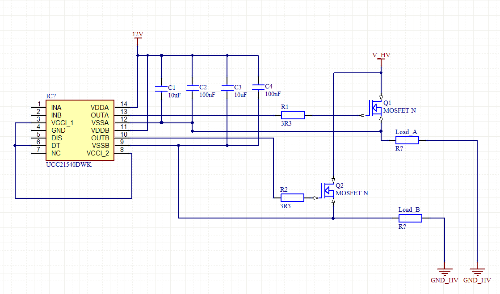Click the R? designator under Load_A
The width and height of the screenshot is (500, 294).
399,149
